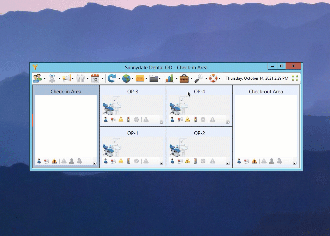Click the dental chair image in OP-3
The width and height of the screenshot is (330, 236).
pos(112,106)
